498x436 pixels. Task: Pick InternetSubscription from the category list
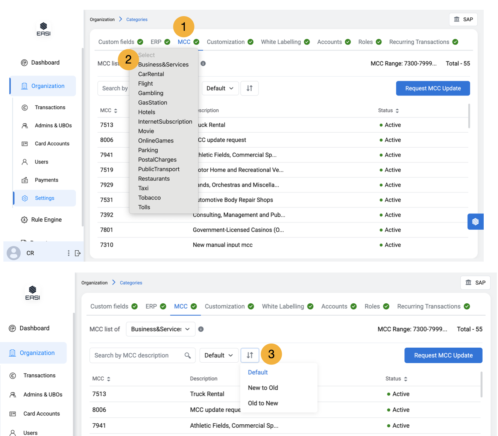pyautogui.click(x=165, y=122)
